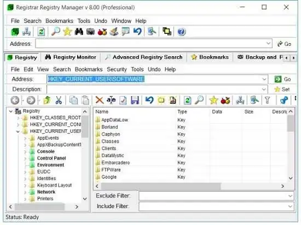Click the scissors cut icon
This screenshot has height=225, width=301.
coord(59,100)
